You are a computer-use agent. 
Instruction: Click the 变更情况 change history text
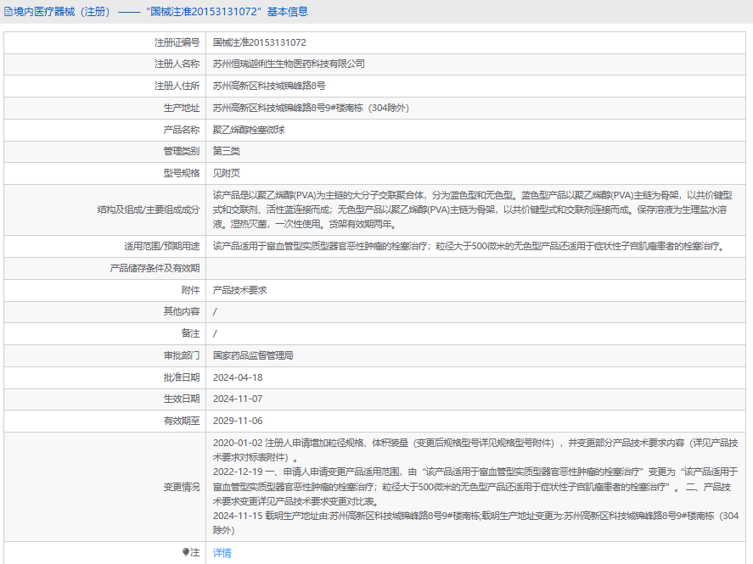(x=475, y=486)
